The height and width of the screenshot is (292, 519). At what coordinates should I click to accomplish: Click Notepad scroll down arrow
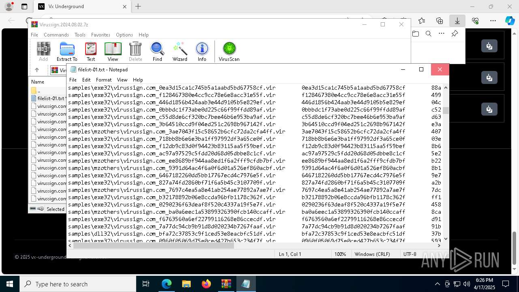446,239
